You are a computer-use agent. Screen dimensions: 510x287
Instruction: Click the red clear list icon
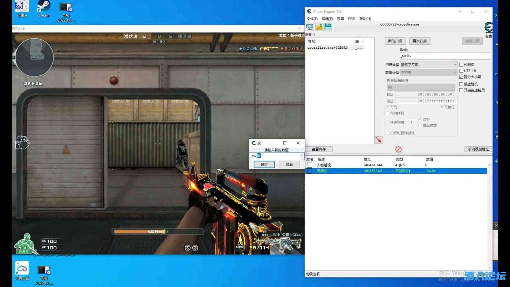(398, 149)
